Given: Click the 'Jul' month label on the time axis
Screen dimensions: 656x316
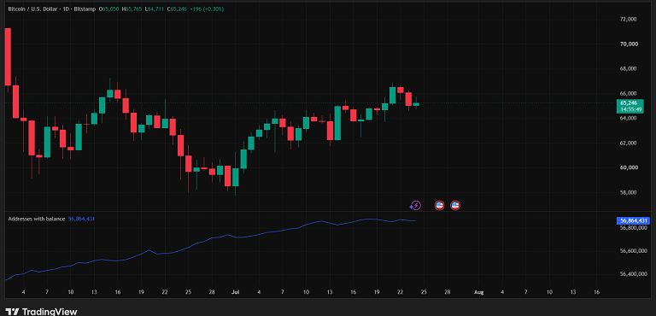Looking at the screenshot, I should point(235,292).
